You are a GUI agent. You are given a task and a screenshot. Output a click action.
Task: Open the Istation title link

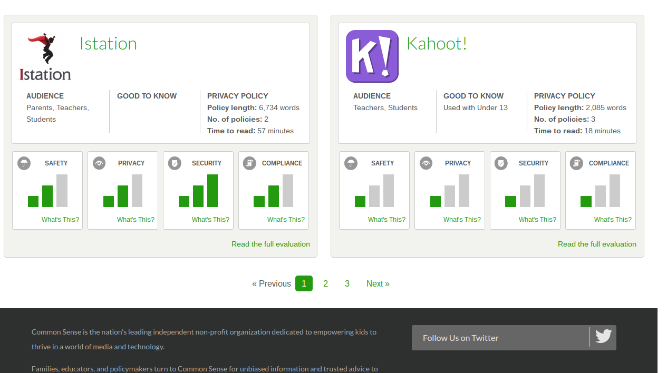tap(108, 43)
